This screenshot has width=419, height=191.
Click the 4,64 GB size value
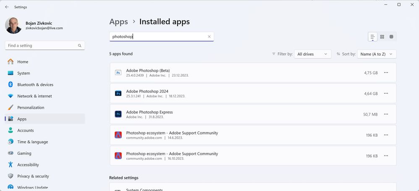point(371,93)
